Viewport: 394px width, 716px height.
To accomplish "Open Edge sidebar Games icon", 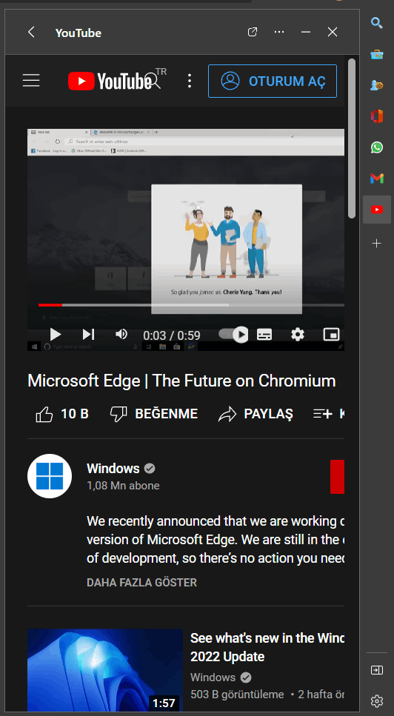I will coord(377,85).
